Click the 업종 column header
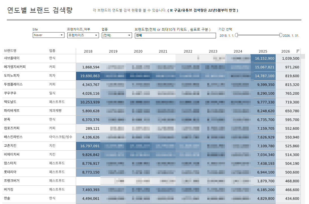 (52, 51)
